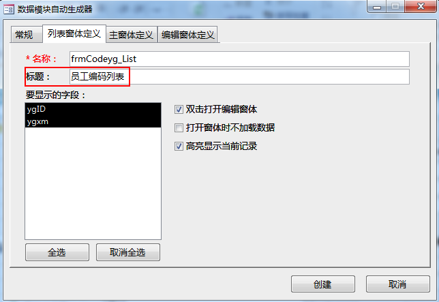
Task: Click into the 标题 field with 员工编码列表
Action: coord(239,76)
